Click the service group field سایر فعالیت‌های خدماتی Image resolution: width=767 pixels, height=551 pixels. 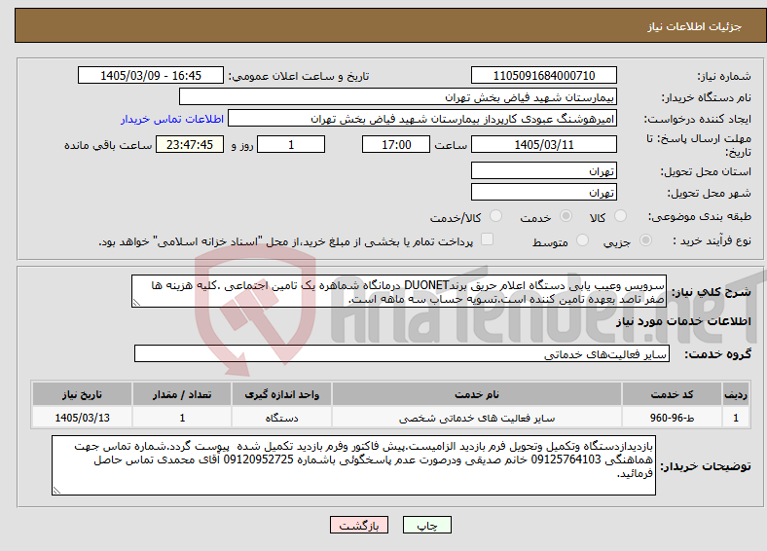click(x=402, y=353)
